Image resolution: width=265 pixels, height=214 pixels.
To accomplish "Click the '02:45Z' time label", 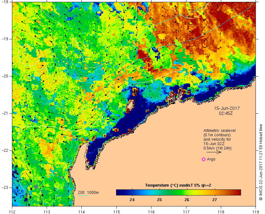I will pyautogui.click(x=226, y=113).
